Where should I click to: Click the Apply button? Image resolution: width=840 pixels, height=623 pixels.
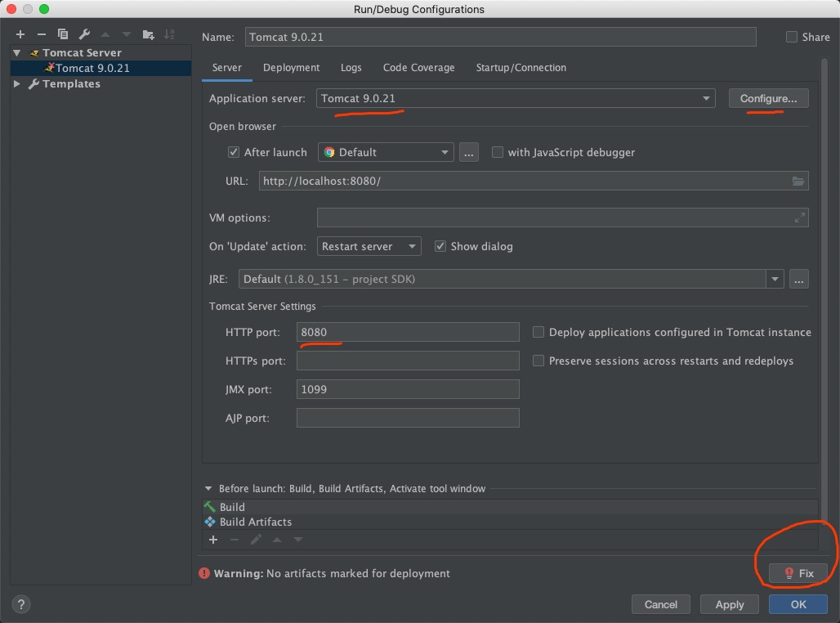[729, 604]
